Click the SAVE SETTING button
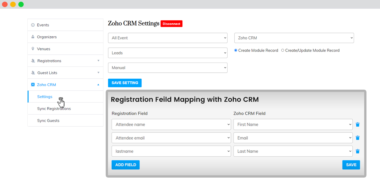This screenshot has height=179, width=380. [125, 83]
